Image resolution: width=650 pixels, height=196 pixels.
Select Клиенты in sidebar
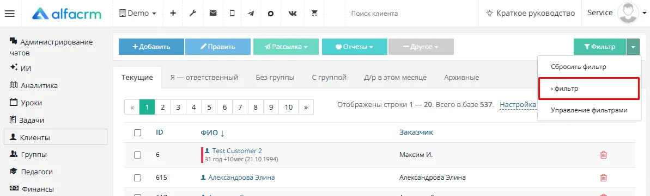coord(56,137)
